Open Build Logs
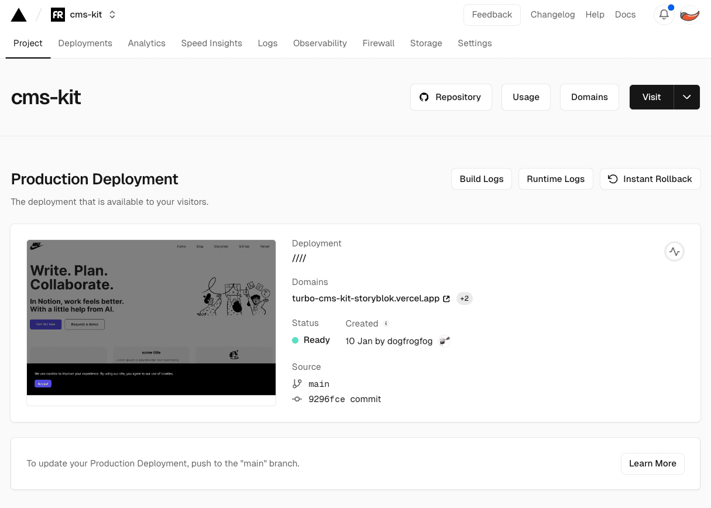This screenshot has height=508, width=711. [481, 179]
